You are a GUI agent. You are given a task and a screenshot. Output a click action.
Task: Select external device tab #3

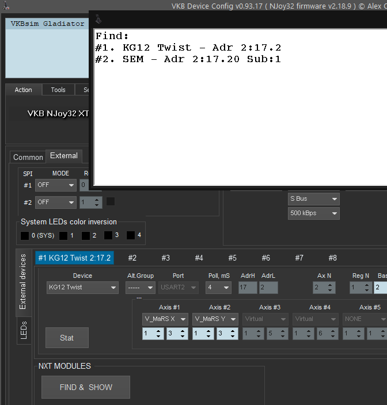(x=166, y=258)
